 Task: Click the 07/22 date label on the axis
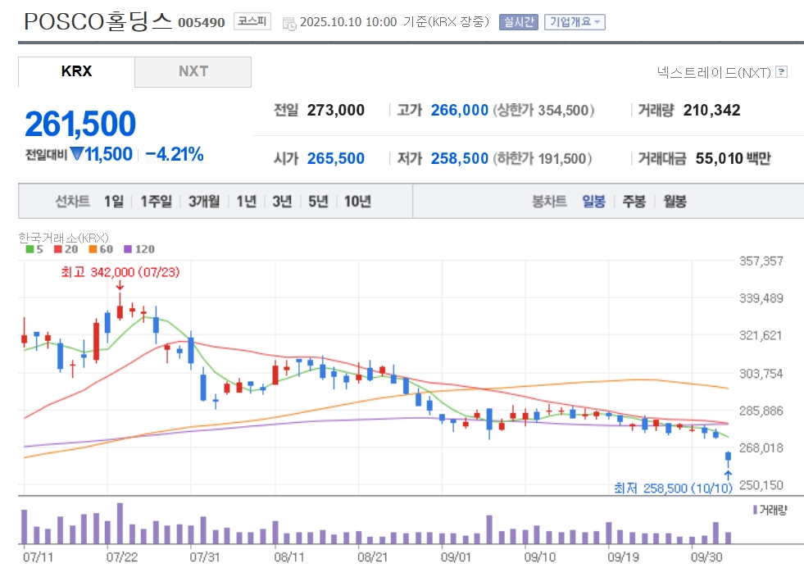(x=121, y=556)
